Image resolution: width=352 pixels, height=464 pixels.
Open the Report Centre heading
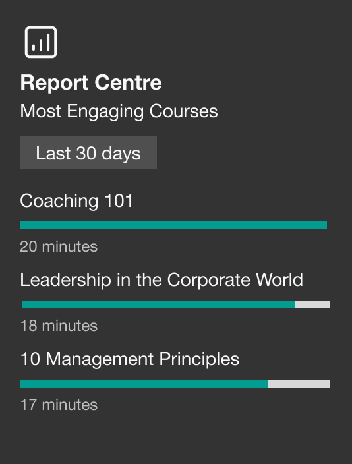point(91,82)
